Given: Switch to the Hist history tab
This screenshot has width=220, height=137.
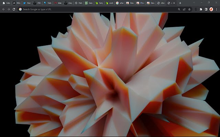Looking at the screenshot, I should (79, 3).
